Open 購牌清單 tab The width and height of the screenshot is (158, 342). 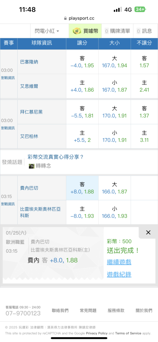point(118,31)
